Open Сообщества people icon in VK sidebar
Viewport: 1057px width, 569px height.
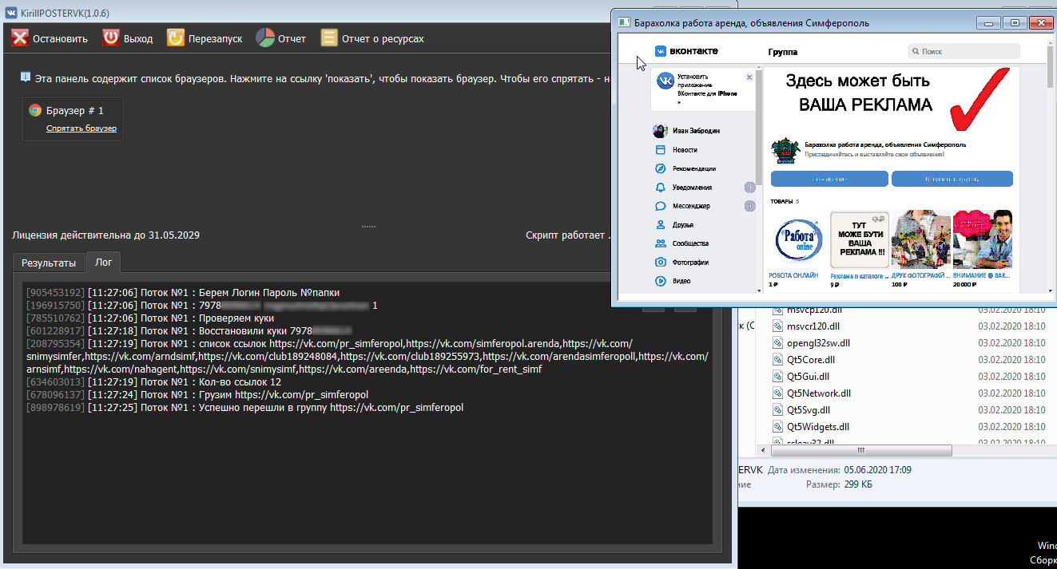(661, 243)
